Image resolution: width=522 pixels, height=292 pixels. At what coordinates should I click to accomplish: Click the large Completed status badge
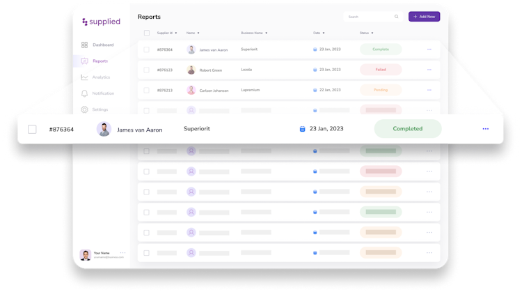click(408, 129)
